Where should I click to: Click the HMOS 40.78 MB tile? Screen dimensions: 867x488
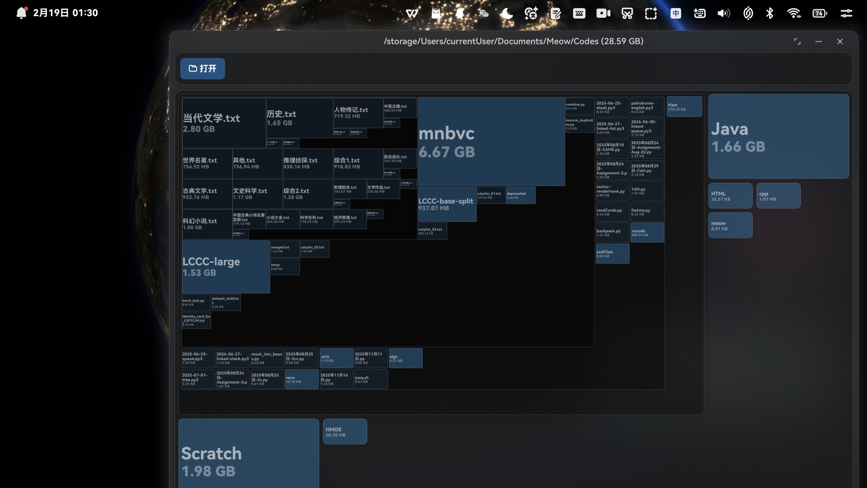tap(345, 432)
